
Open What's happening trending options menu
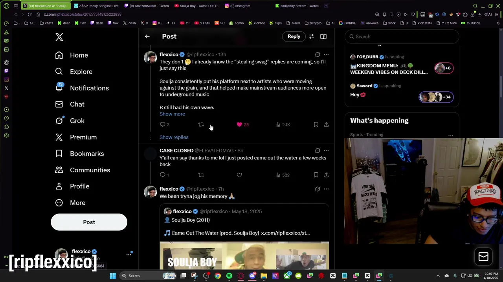[451, 136]
